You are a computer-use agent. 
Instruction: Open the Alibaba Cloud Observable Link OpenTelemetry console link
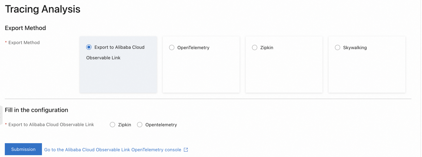113,150
